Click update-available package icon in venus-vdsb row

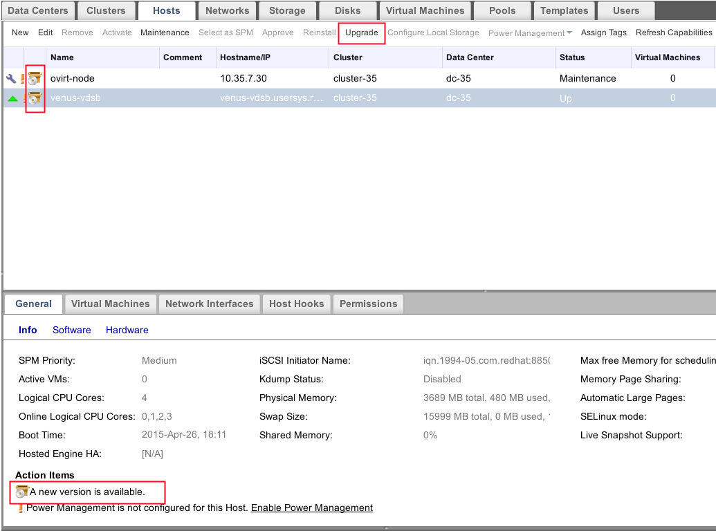tap(35, 99)
